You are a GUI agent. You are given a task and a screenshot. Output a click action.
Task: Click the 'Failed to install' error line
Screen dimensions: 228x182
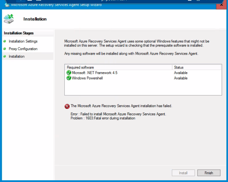[118, 114]
